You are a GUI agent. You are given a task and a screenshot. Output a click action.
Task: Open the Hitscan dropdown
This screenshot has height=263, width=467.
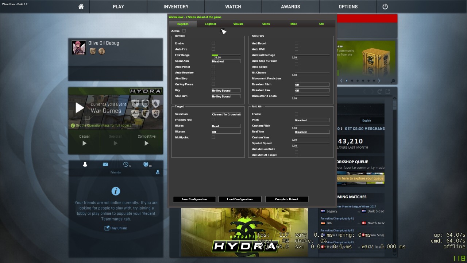pyautogui.click(x=226, y=132)
